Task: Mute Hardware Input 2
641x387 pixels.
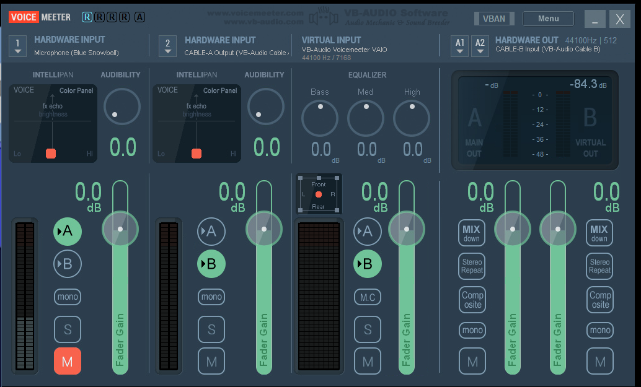Action: [211, 361]
